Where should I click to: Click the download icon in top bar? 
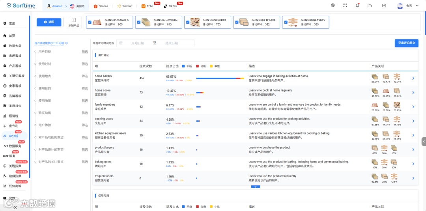coord(384,6)
